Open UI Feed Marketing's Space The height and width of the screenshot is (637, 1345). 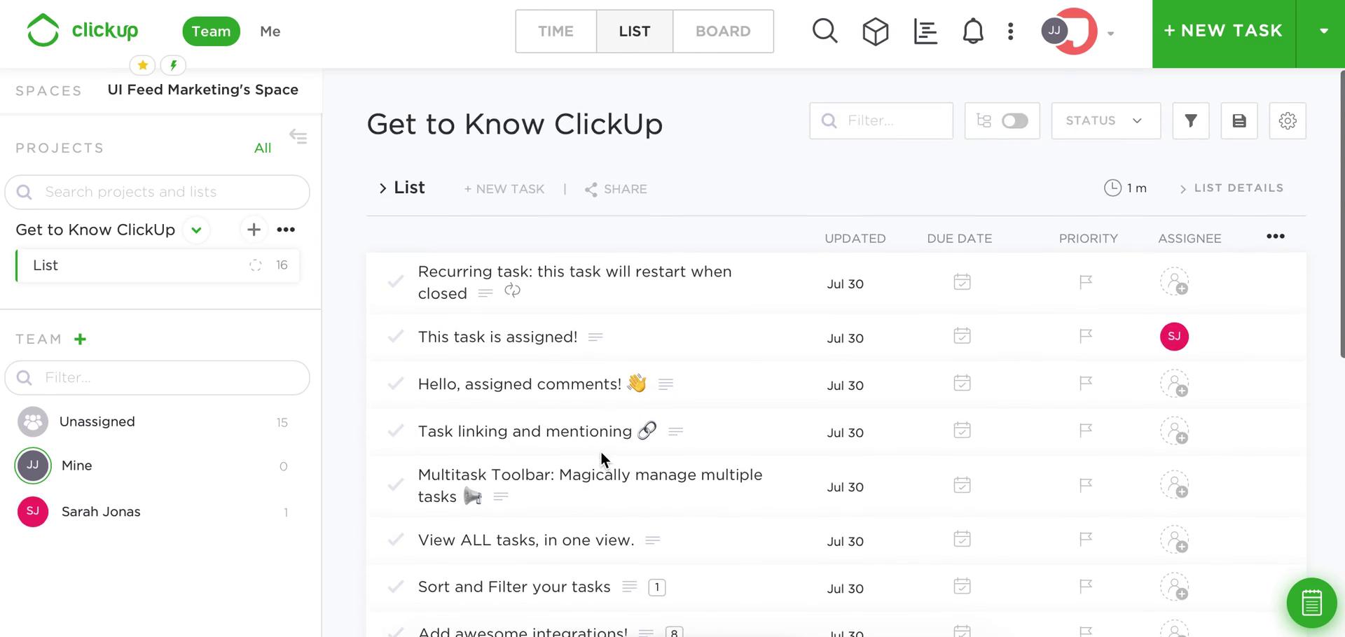pyautogui.click(x=203, y=90)
